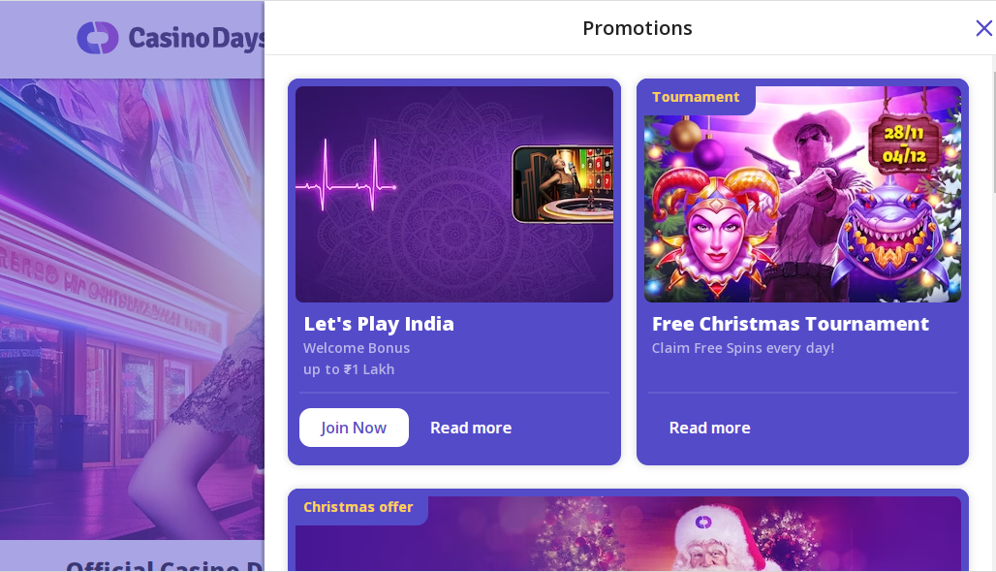Click the Free Christmas Tournament title
This screenshot has height=572, width=996.
pyautogui.click(x=791, y=324)
